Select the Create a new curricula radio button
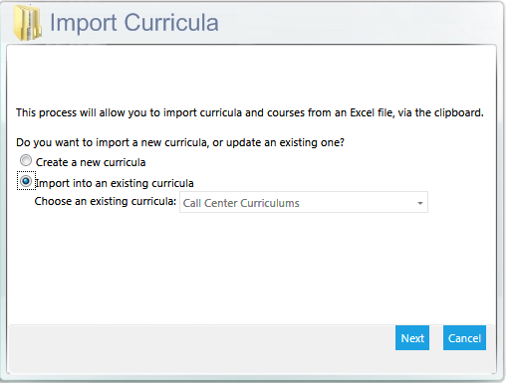This screenshot has height=389, width=519. point(26,161)
